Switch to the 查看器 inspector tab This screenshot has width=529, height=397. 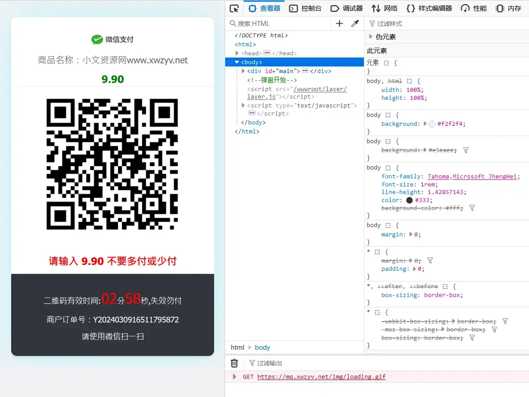point(264,8)
